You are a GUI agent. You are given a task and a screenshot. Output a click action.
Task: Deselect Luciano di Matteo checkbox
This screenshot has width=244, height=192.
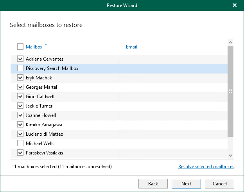[x=20, y=134]
